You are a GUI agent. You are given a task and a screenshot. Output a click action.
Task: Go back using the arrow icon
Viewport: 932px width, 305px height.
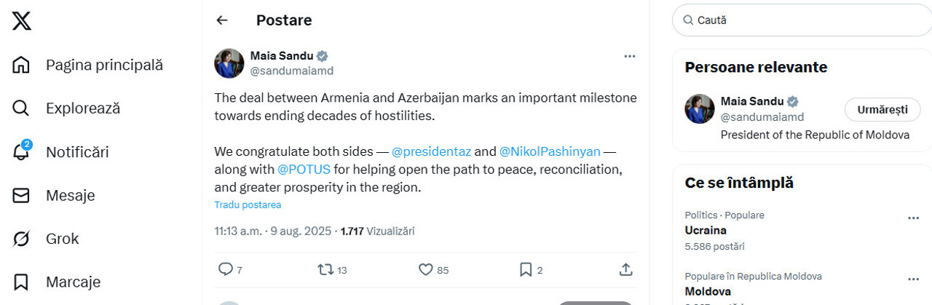point(222,20)
